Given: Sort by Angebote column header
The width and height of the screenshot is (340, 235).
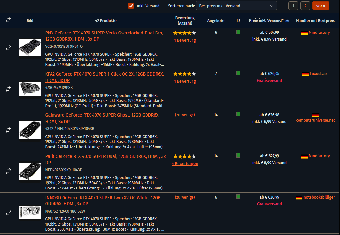Looking at the screenshot, I should (216, 21).
